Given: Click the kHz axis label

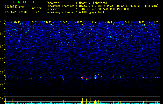Looking at the screenshot, I should [2, 21].
